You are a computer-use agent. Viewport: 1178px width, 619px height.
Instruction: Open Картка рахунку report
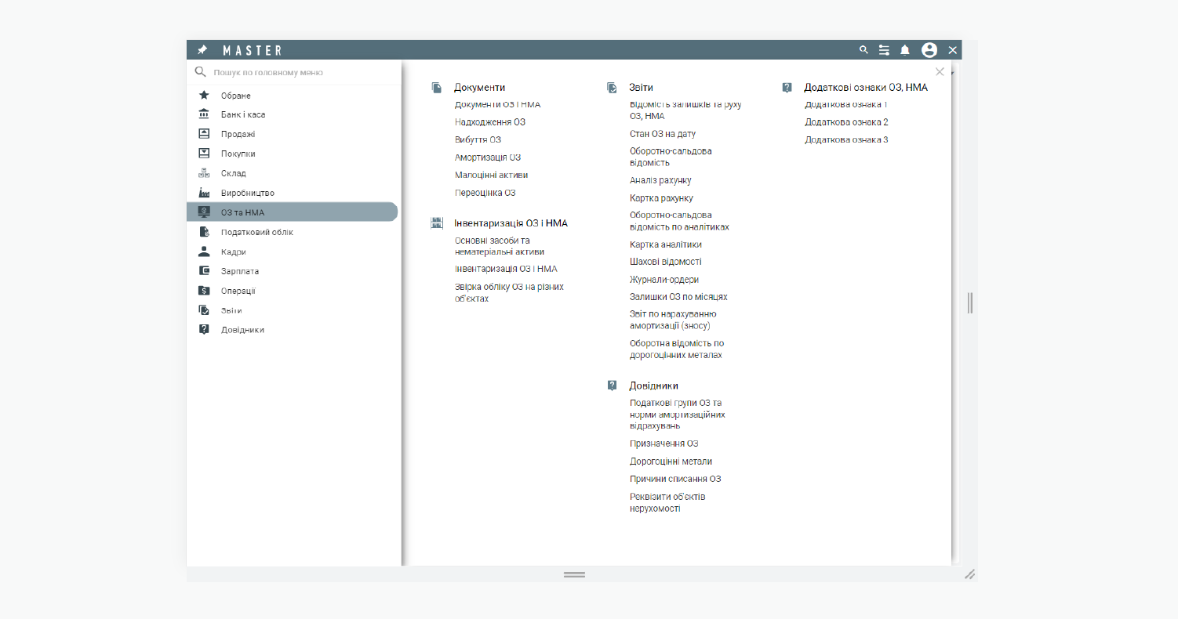click(661, 198)
